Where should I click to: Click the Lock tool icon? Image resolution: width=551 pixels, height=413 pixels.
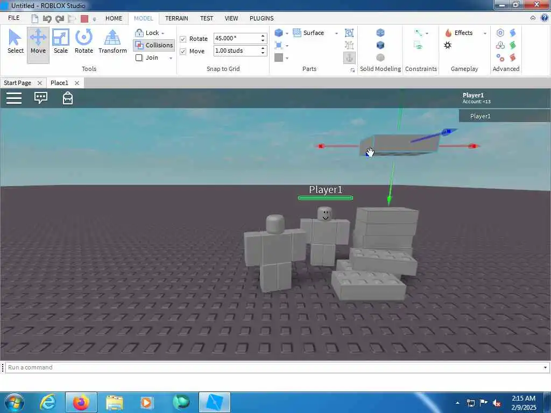click(x=139, y=33)
